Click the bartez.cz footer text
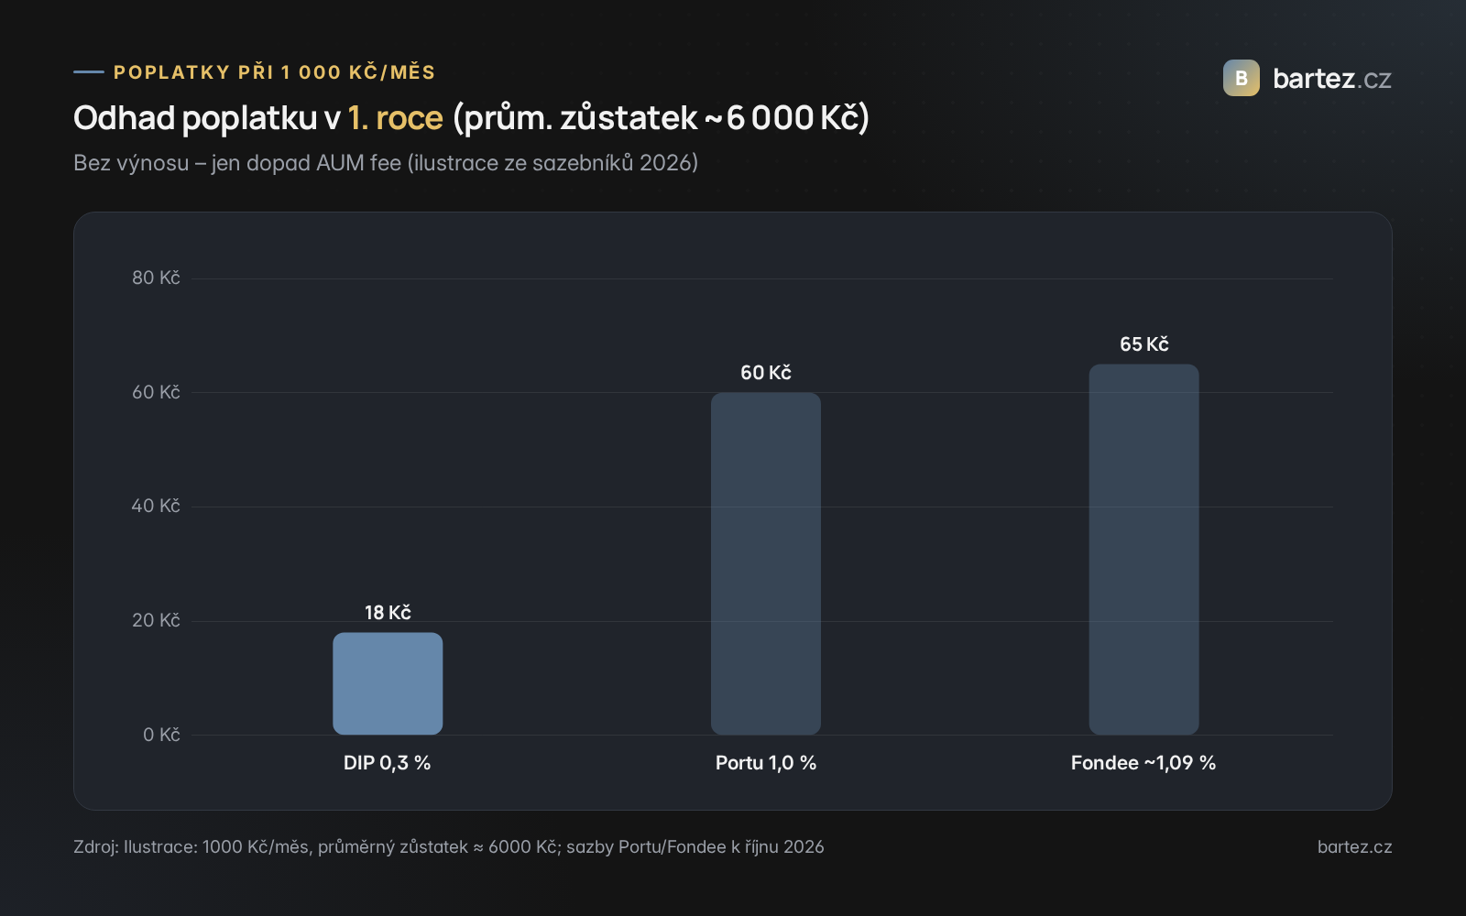 coord(1354,846)
